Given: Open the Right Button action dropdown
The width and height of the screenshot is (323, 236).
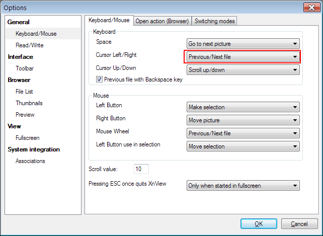Looking at the screenshot, I should coord(243,120).
